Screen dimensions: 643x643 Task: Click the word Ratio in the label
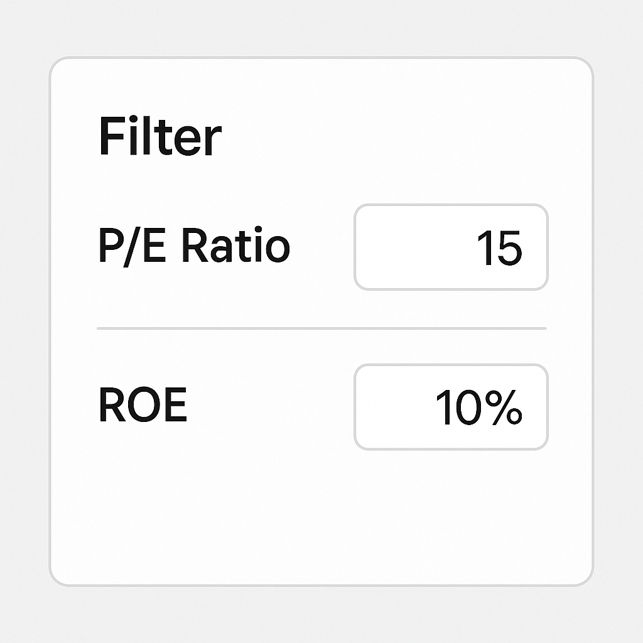(235, 246)
